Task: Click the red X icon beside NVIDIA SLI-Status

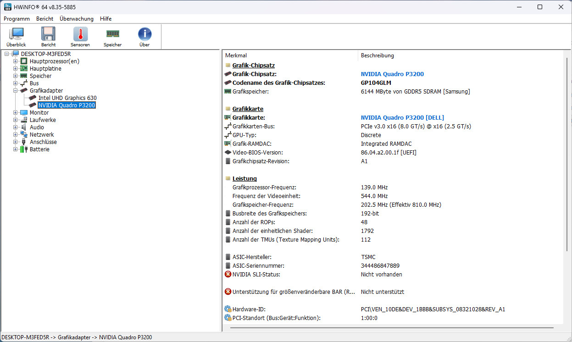Action: point(228,275)
